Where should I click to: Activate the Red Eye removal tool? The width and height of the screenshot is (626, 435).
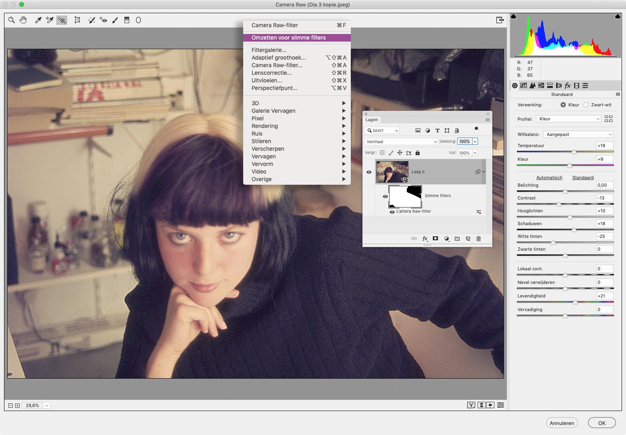click(104, 20)
